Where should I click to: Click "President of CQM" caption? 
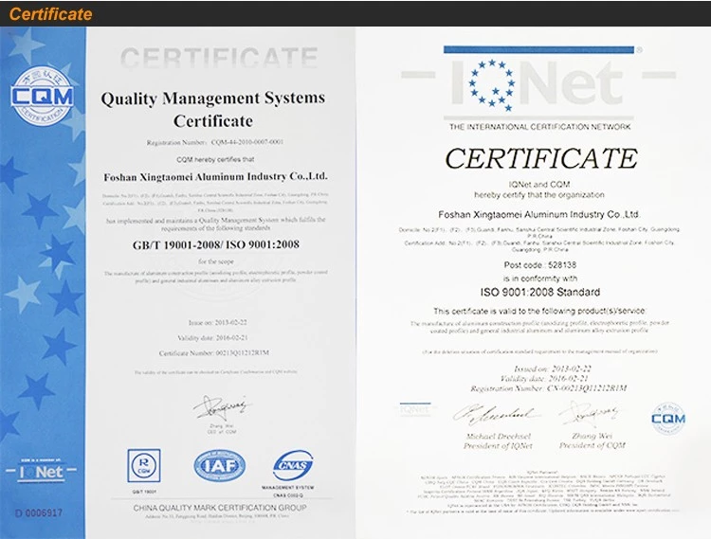[592, 446]
